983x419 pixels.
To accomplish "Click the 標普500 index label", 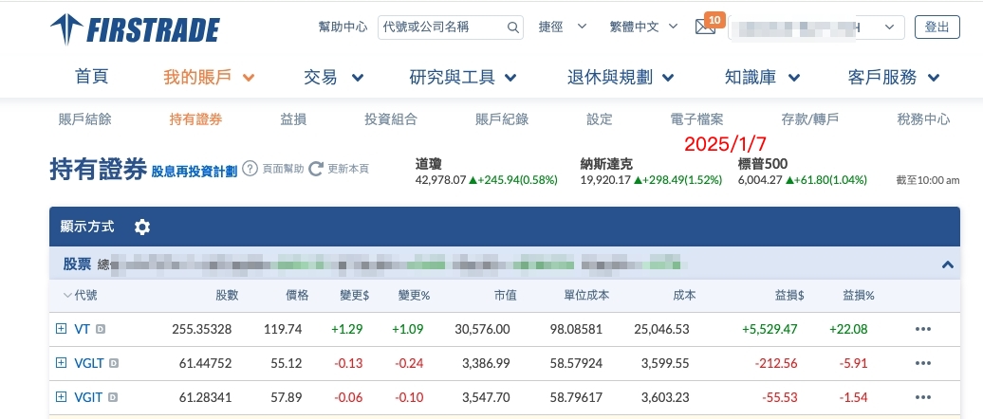I will [x=763, y=164].
